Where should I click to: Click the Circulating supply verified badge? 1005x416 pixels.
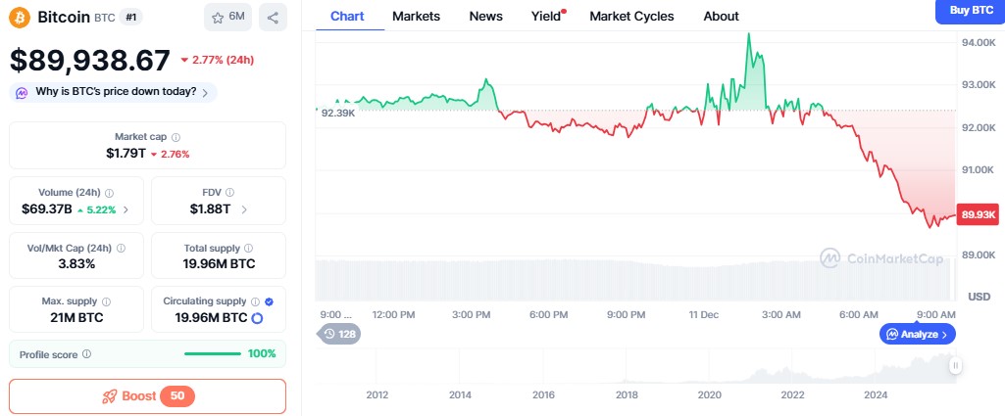269,301
